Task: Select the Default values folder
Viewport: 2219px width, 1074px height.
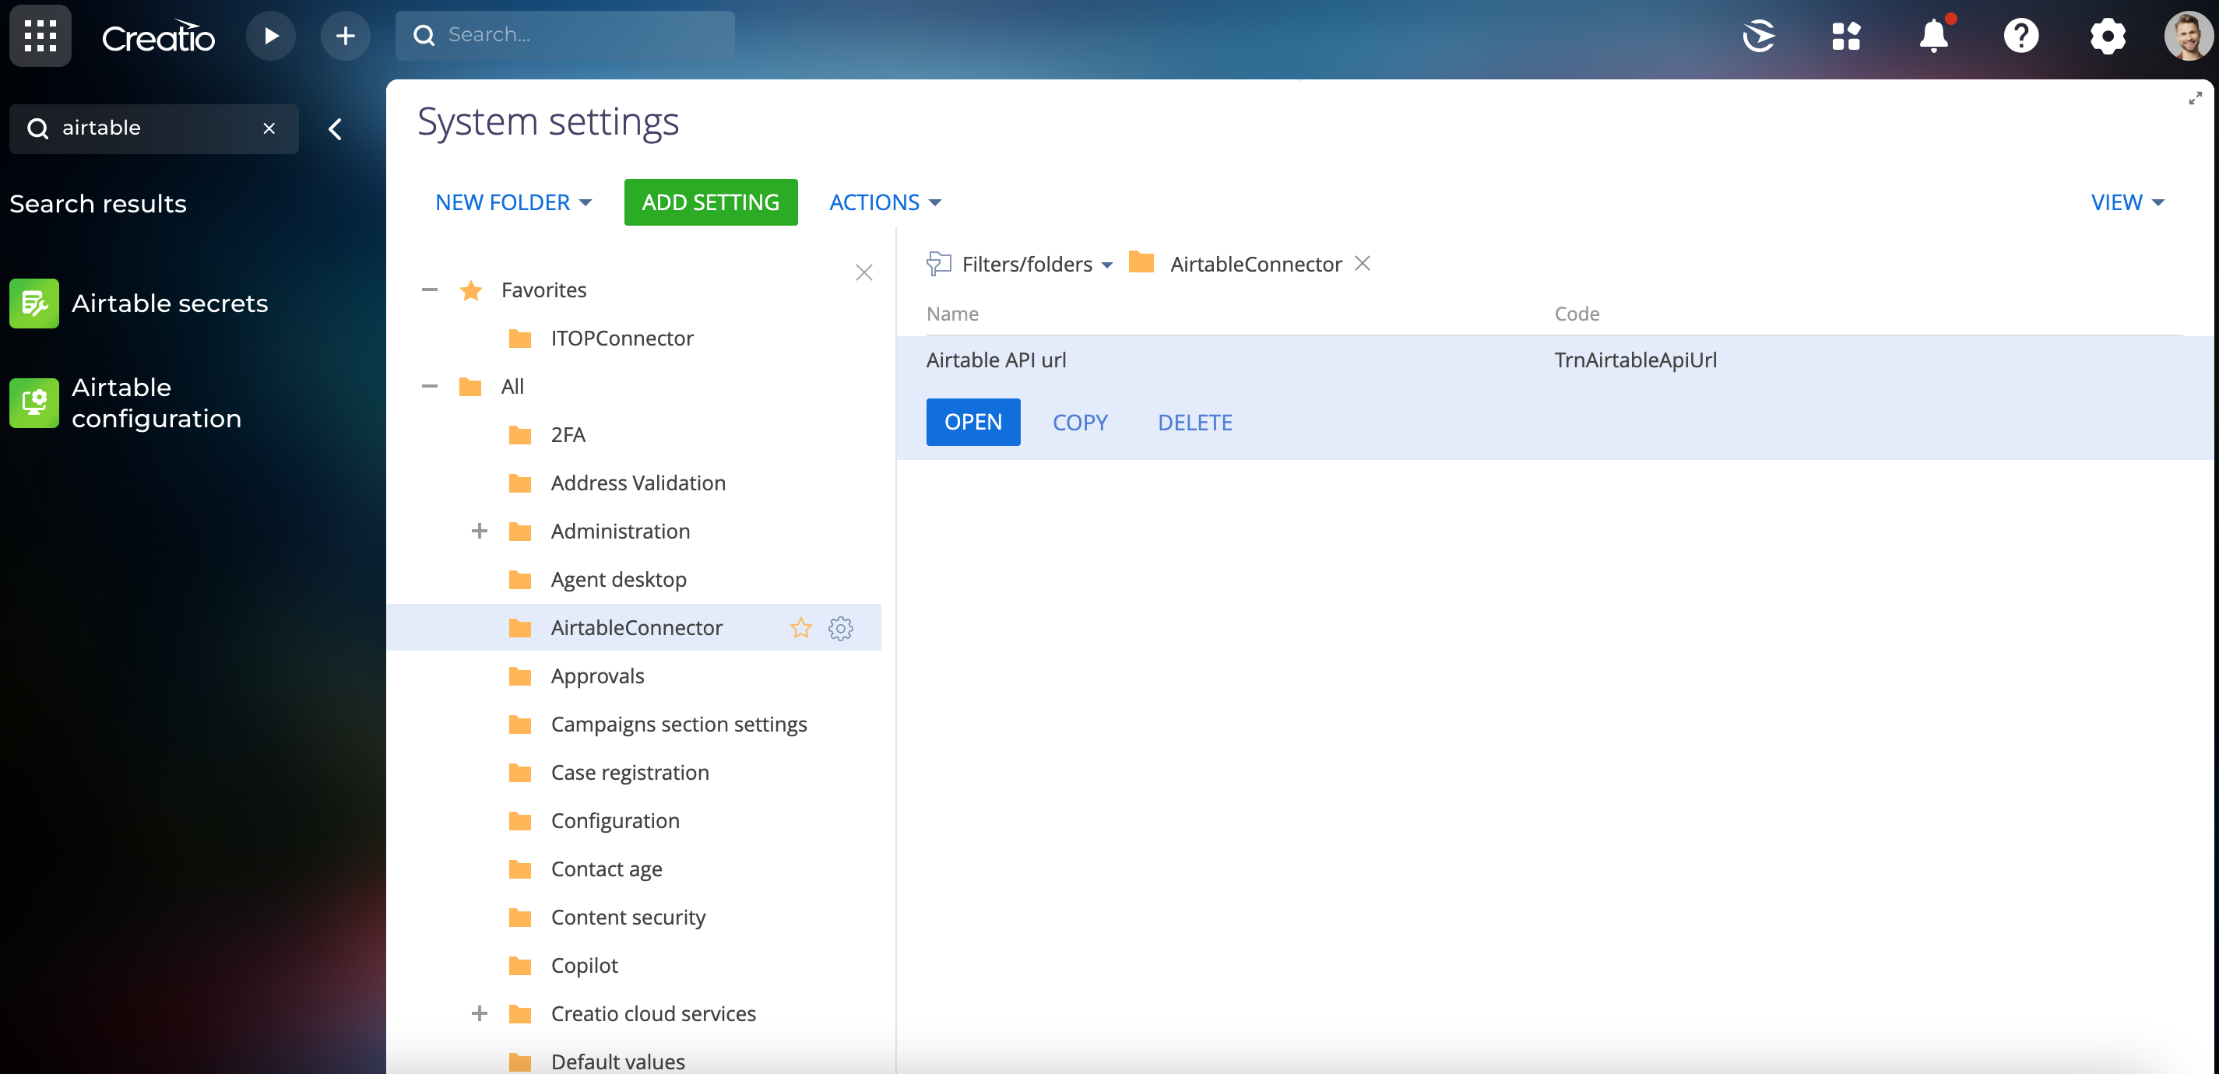Action: [x=617, y=1062]
